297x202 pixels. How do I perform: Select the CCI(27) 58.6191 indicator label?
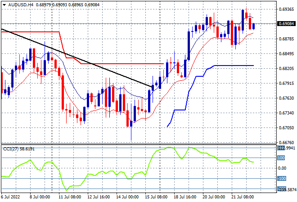tap(19, 149)
